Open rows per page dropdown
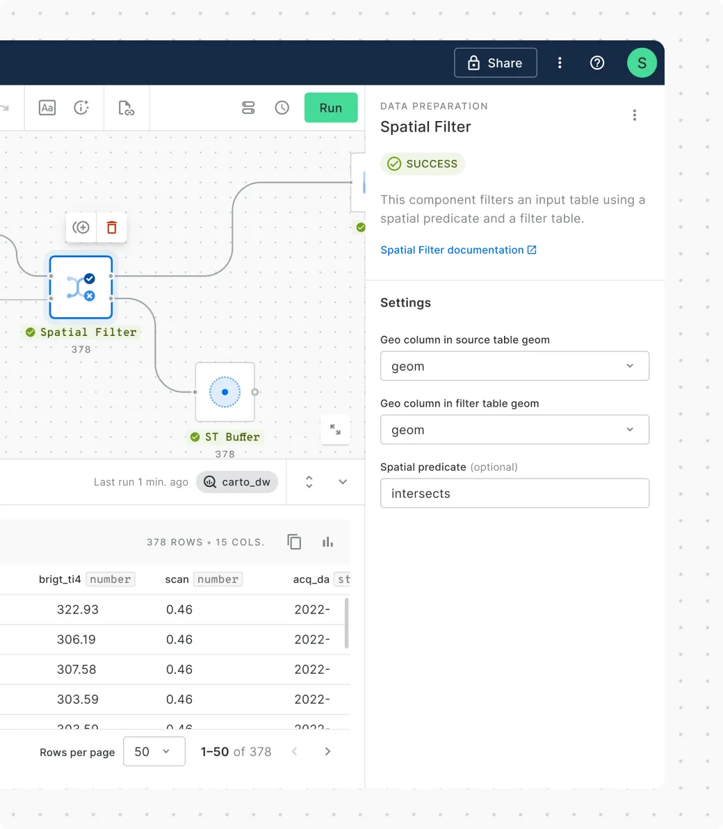This screenshot has width=723, height=829. [154, 752]
